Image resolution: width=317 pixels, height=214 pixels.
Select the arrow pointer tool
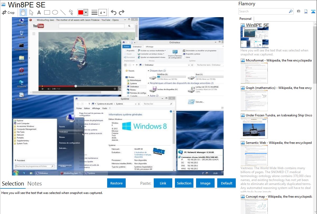[31, 12]
